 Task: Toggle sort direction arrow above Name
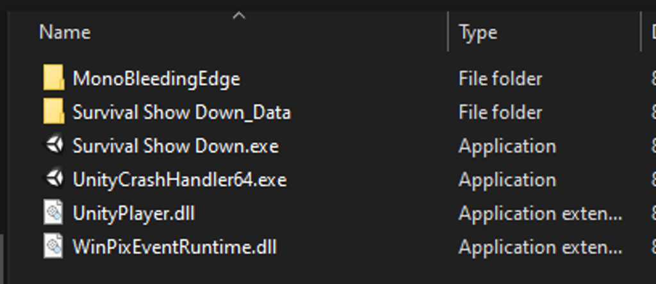pyautogui.click(x=239, y=15)
